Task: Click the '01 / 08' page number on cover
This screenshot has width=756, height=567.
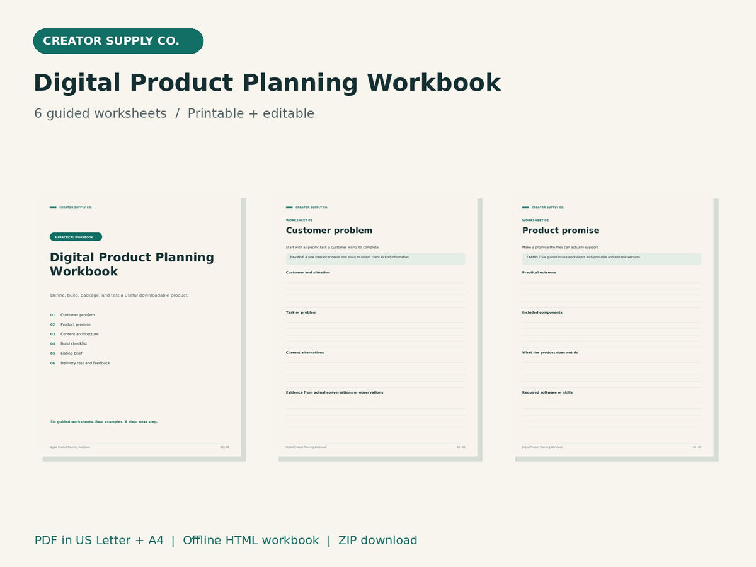Action: pyautogui.click(x=225, y=447)
